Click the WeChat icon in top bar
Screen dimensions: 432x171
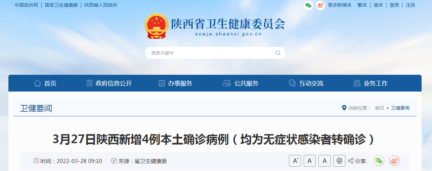[x=308, y=5]
